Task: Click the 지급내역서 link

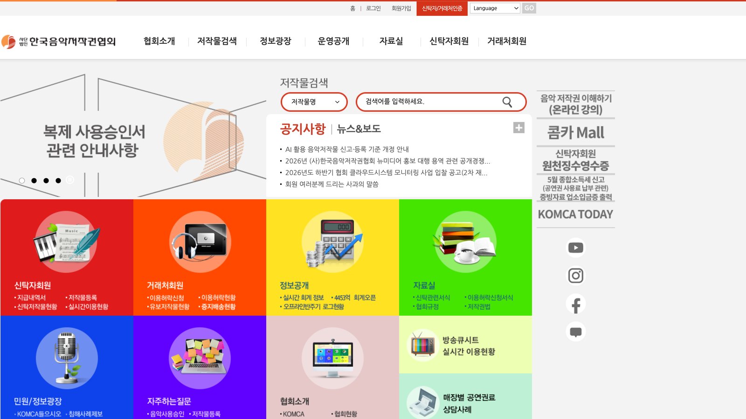Action: tap(31, 297)
